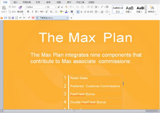160x113 pixels.
Task: Click the Superscript X² icon
Action: pos(47,12)
